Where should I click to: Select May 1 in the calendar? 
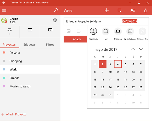pyautogui.click(x=95, y=64)
